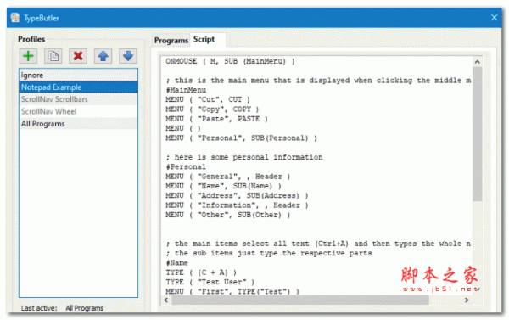The width and height of the screenshot is (509, 320).
Task: Switch to the Programs tab
Action: pyautogui.click(x=171, y=40)
